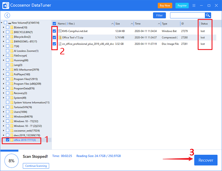Click the Register button
Image resolution: width=222 pixels, height=171 pixels.
click(182, 6)
